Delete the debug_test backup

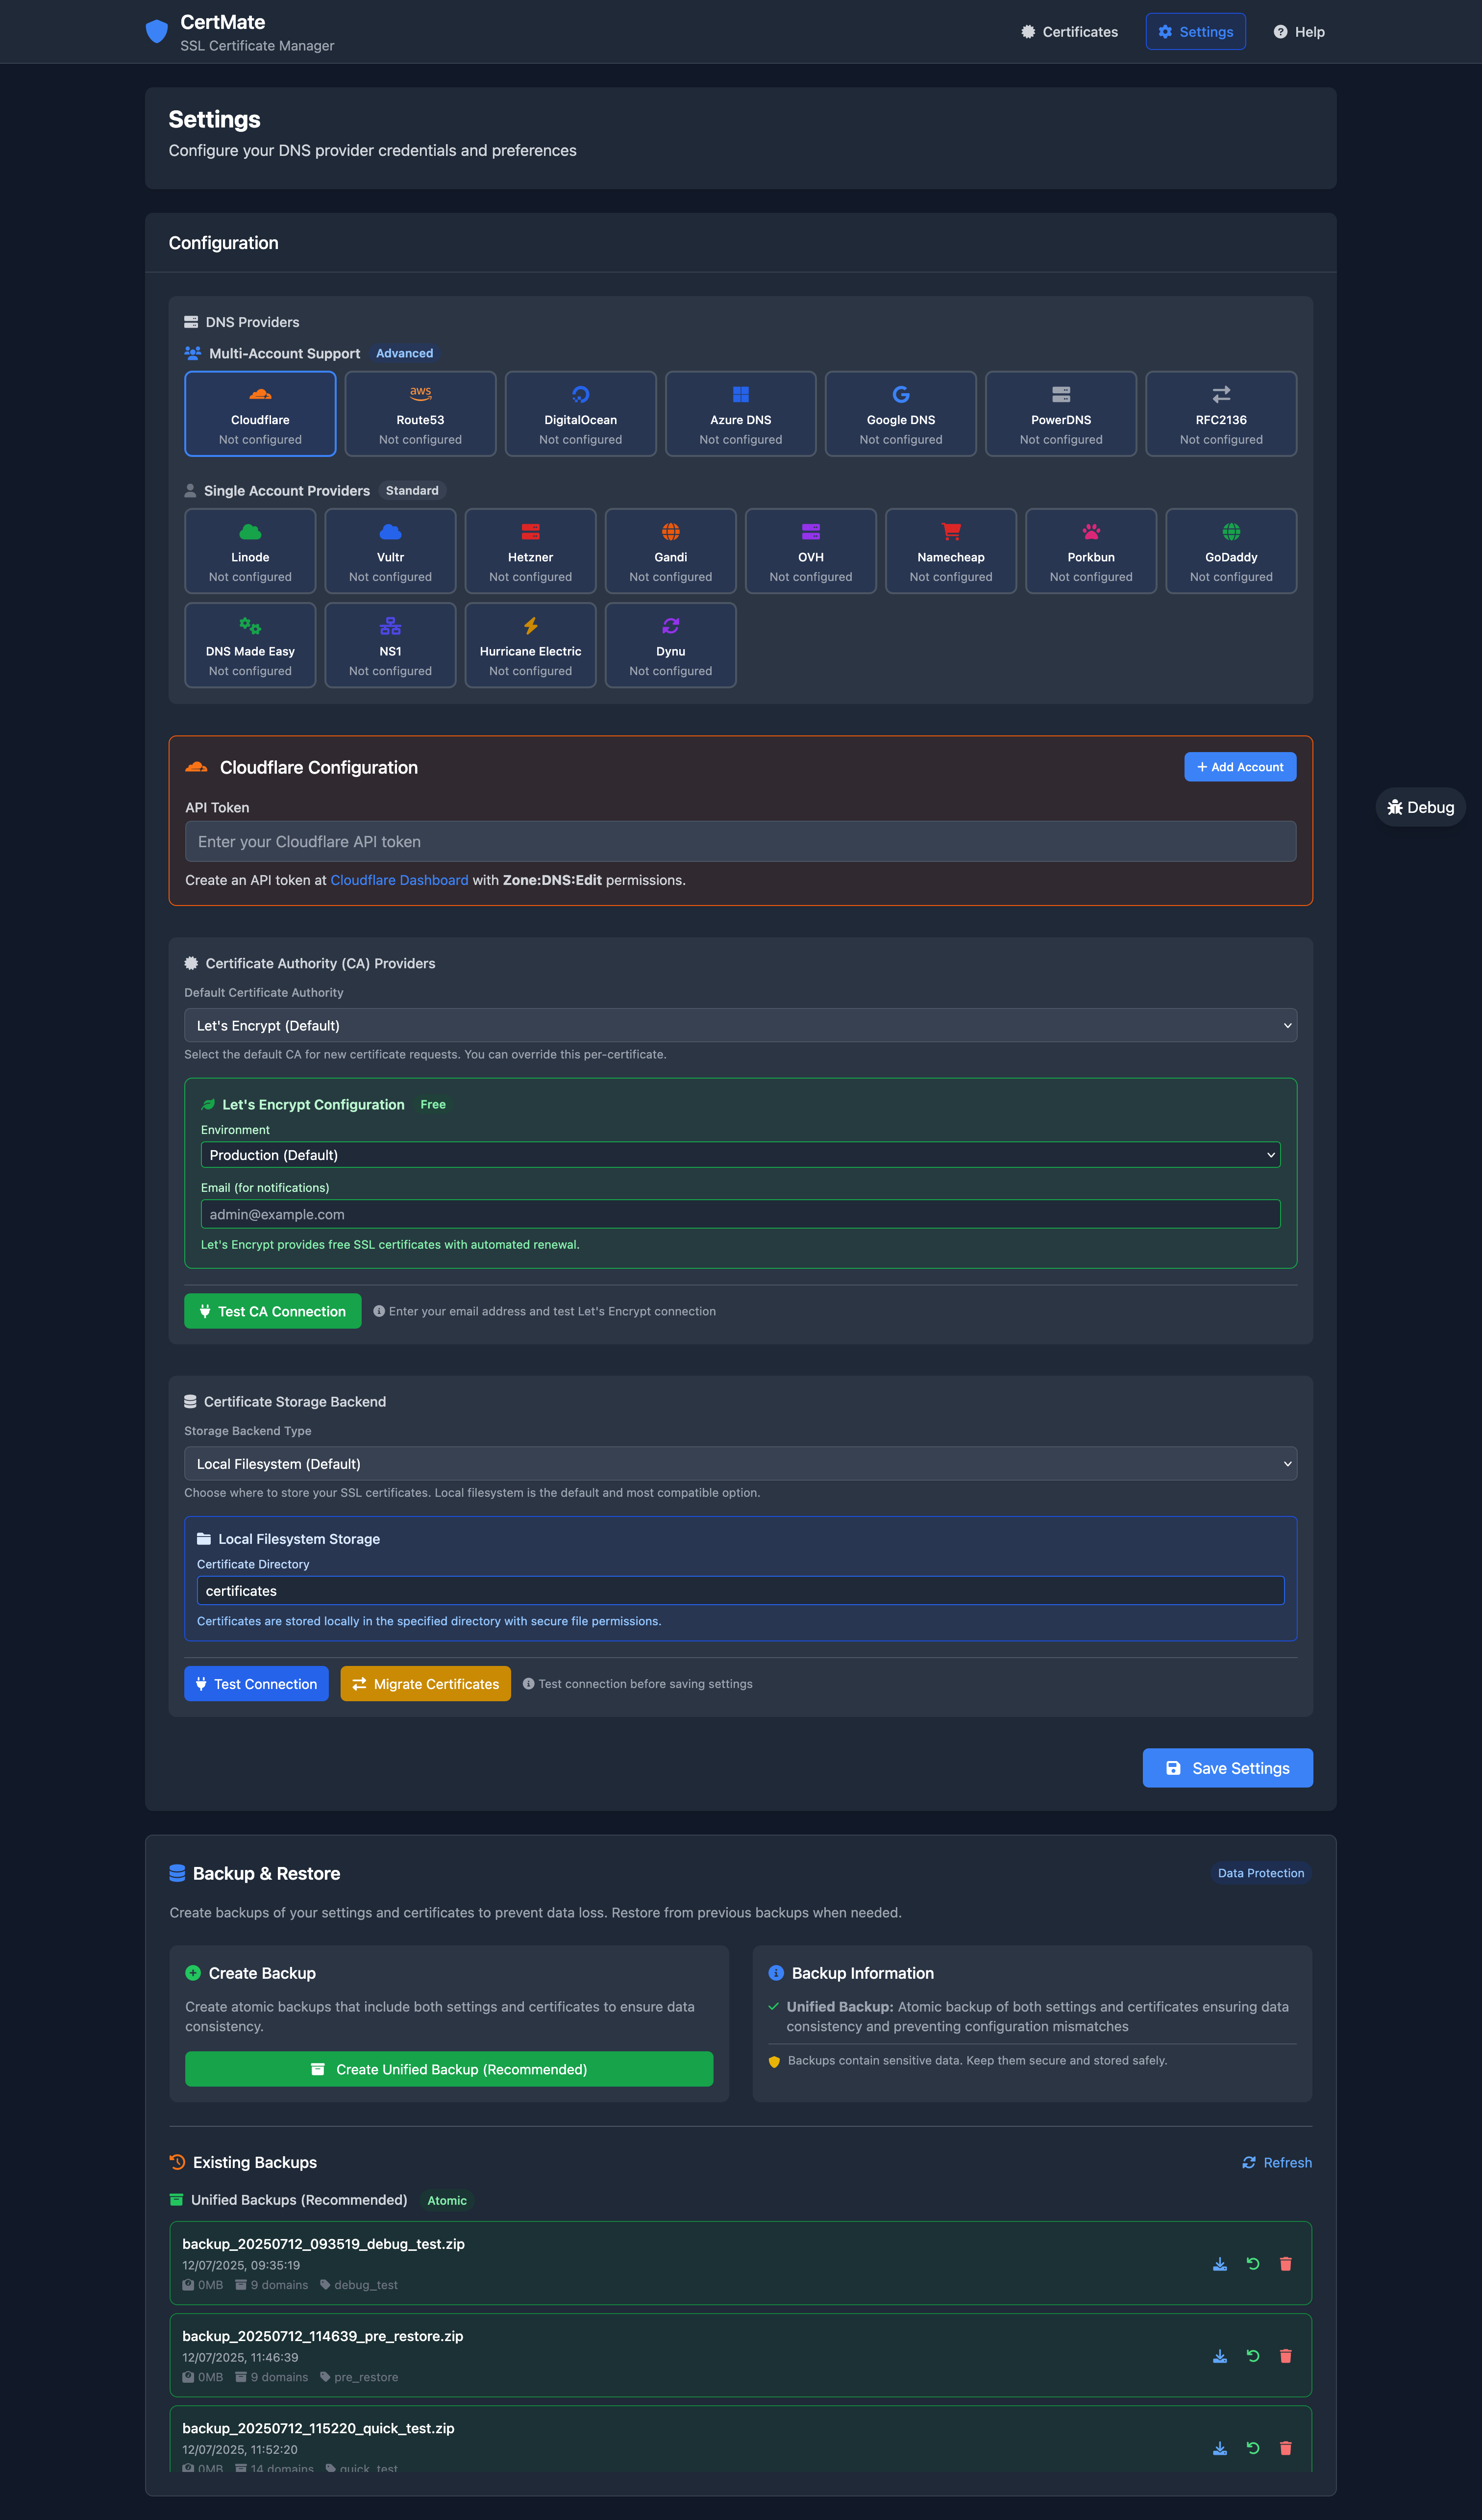1286,2263
